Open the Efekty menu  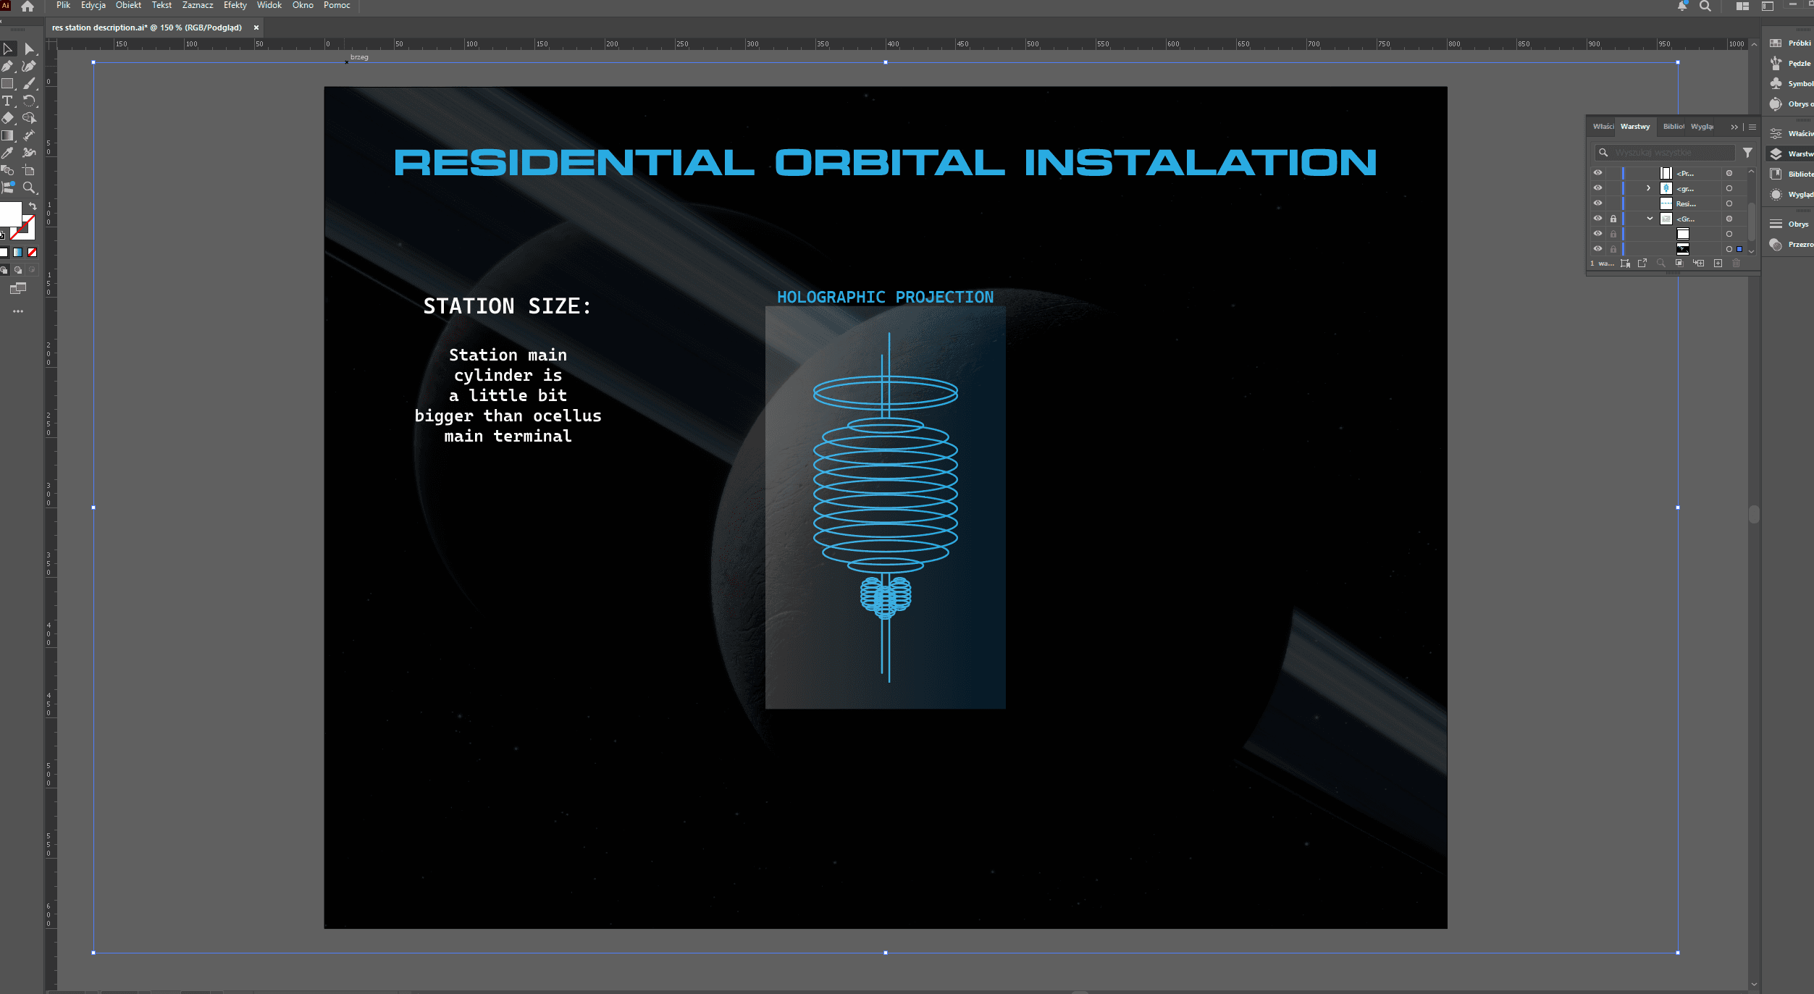coord(235,5)
